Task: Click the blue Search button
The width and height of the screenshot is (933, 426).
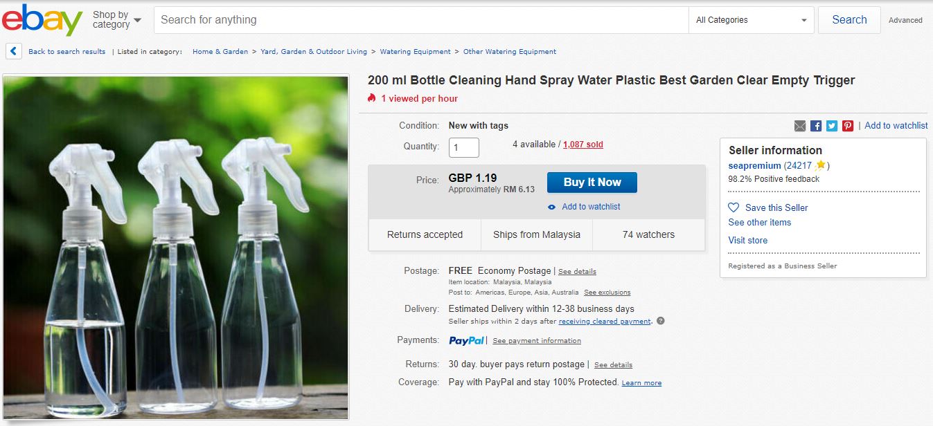Action: (849, 20)
